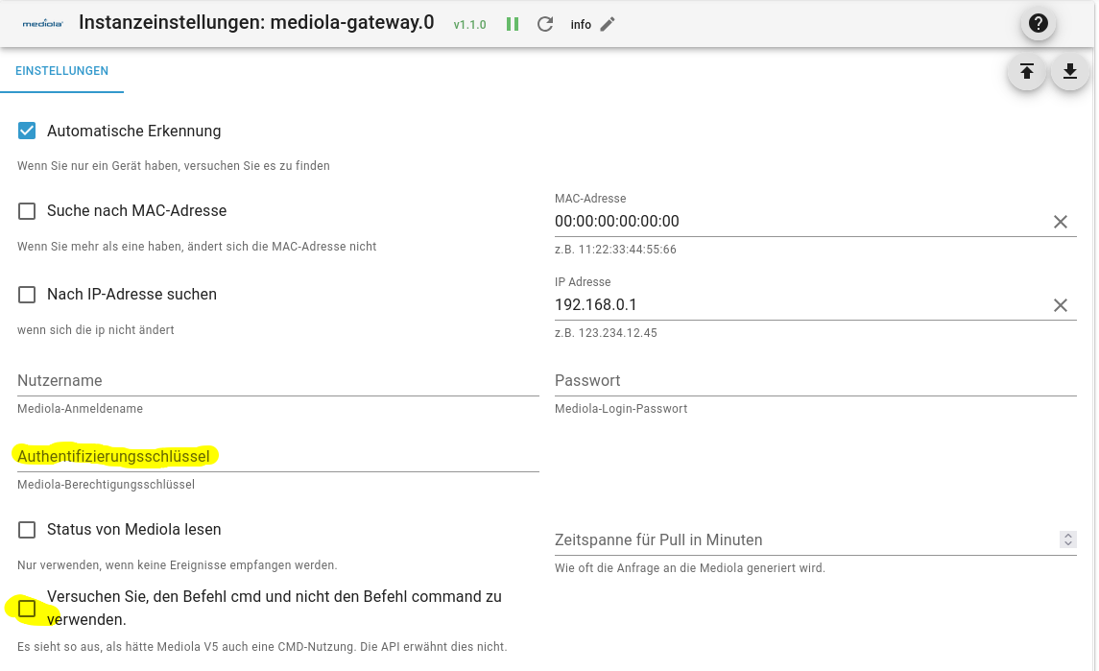Click the 'Es sieht so aus, als hätte Mediola V5 auch eine CMD-Nutzung' helper text

[262, 646]
